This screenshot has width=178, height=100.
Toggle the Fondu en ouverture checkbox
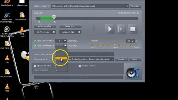35,41
